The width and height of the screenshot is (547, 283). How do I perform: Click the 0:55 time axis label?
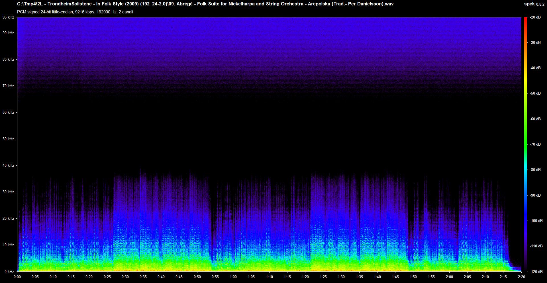[x=215, y=277]
